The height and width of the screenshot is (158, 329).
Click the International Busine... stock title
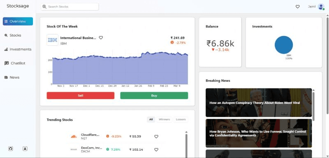coord(78,38)
